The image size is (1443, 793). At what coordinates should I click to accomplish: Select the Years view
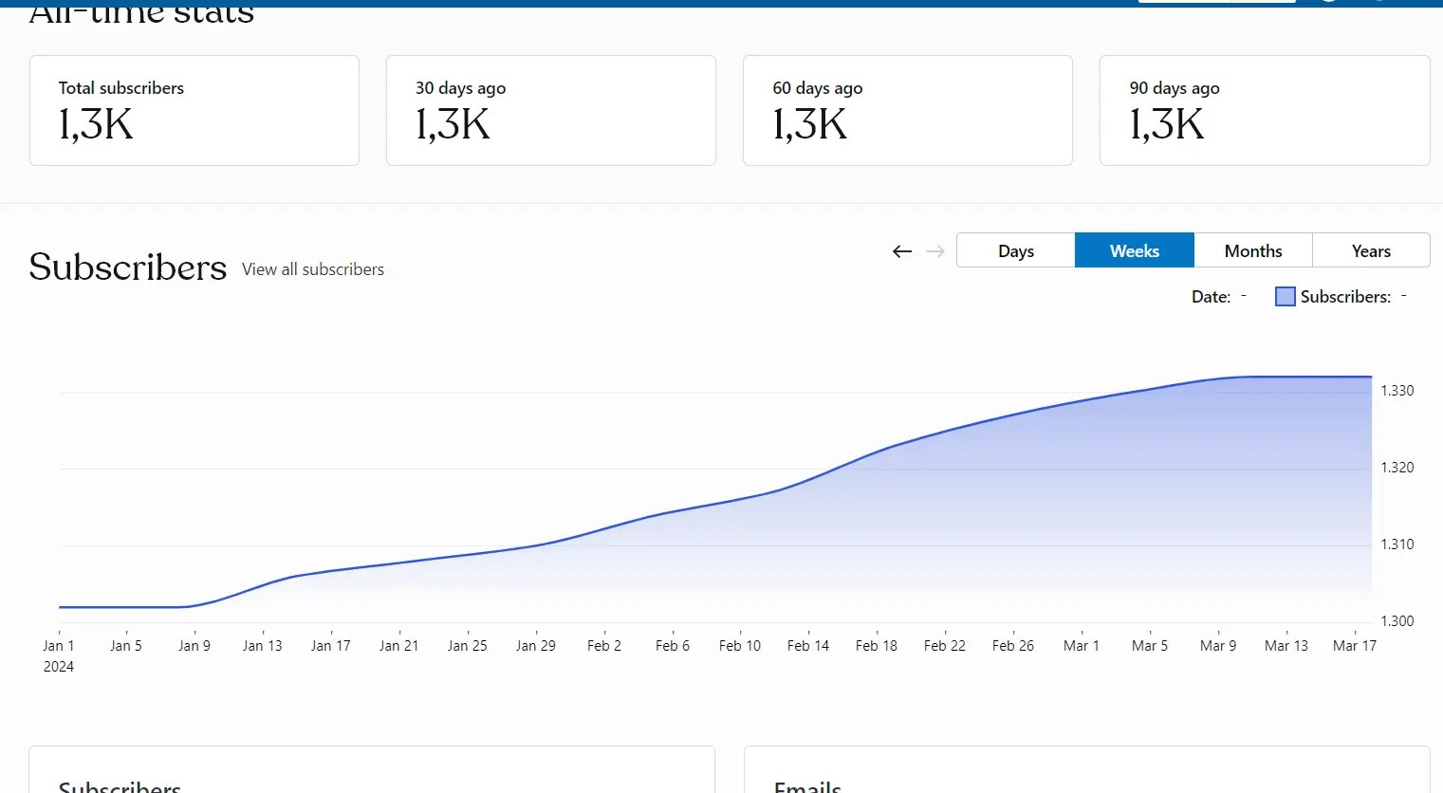[1371, 249]
